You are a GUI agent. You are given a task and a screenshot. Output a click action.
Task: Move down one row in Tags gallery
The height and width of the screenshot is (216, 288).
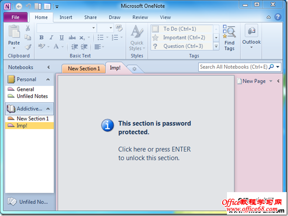tap(216, 38)
